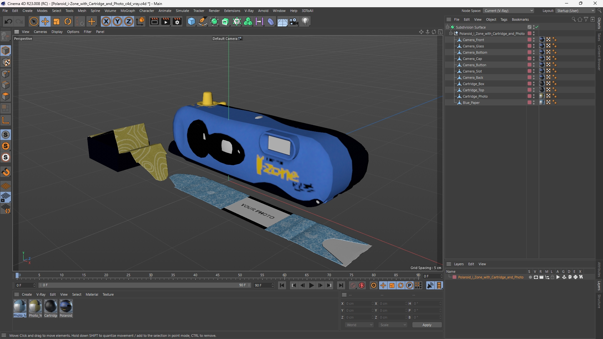Toggle the workplane lock icon
Viewport: 603px width, 339px height.
point(6,197)
